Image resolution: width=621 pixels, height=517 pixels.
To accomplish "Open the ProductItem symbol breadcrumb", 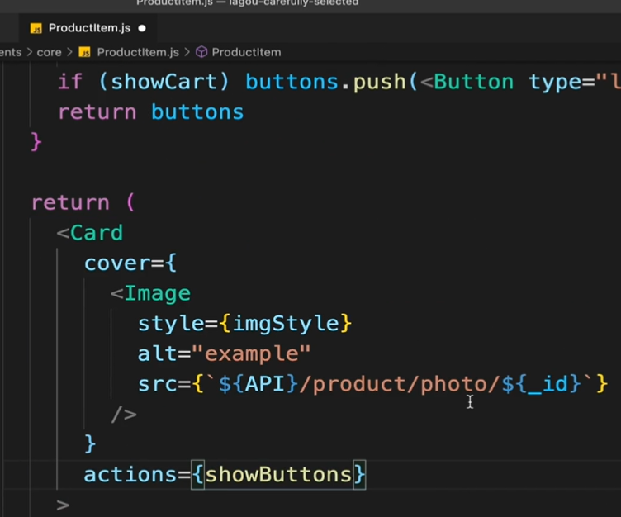I will tap(246, 52).
